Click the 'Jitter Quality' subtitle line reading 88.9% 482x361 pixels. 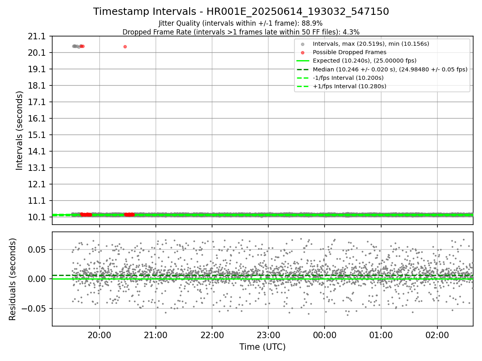click(241, 23)
